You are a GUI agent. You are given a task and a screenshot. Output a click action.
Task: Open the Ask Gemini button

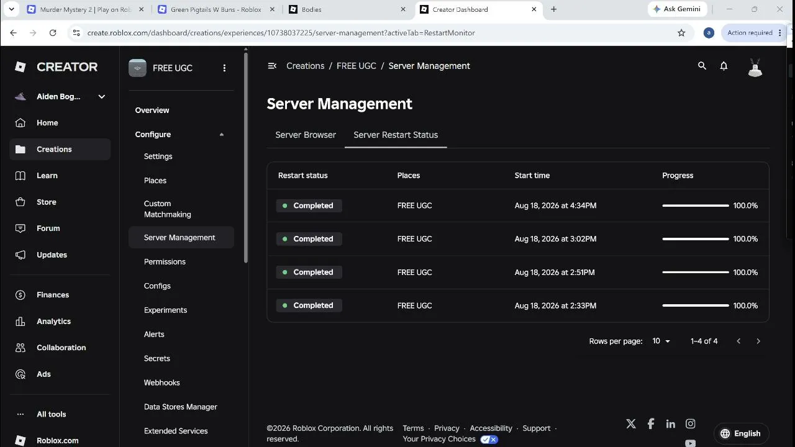click(x=676, y=9)
